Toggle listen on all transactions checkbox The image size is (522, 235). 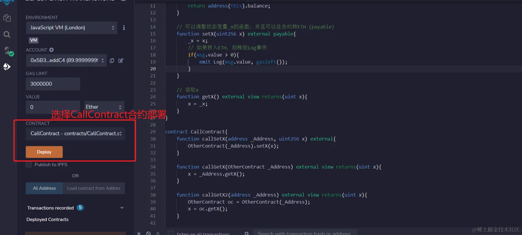click(x=171, y=233)
